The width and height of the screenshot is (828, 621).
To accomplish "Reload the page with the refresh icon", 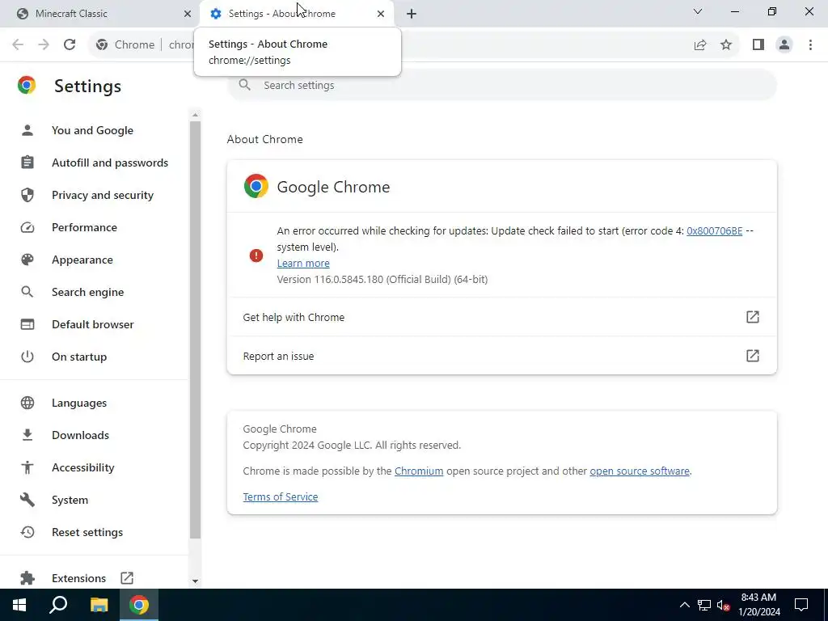I will click(70, 44).
